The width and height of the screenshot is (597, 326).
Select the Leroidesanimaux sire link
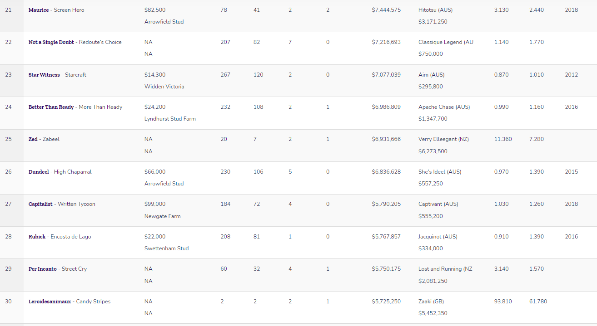[50, 302]
